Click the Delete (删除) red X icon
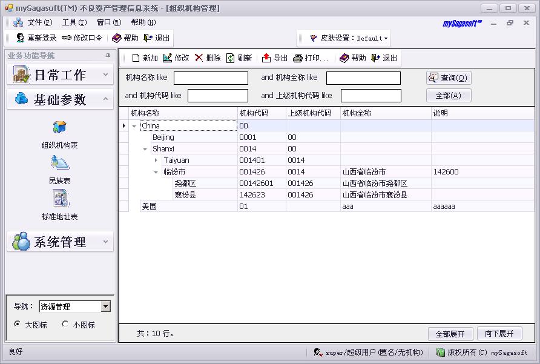 [x=199, y=58]
